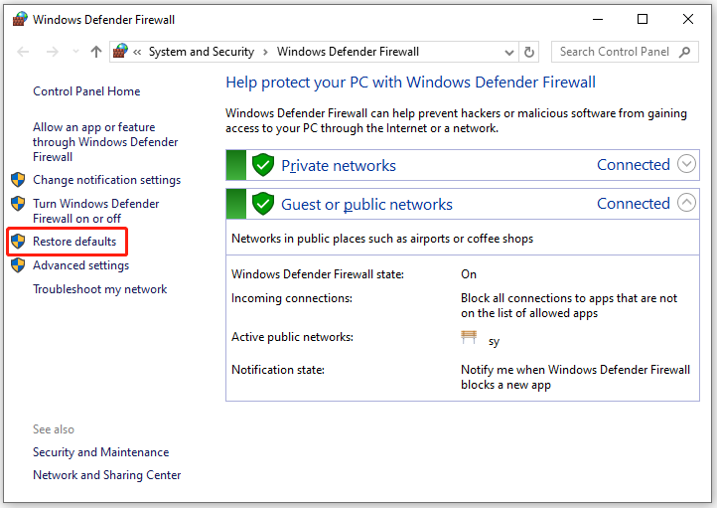Viewport: 717px width, 508px height.
Task: Click the firewall icon in address bar
Action: click(121, 52)
